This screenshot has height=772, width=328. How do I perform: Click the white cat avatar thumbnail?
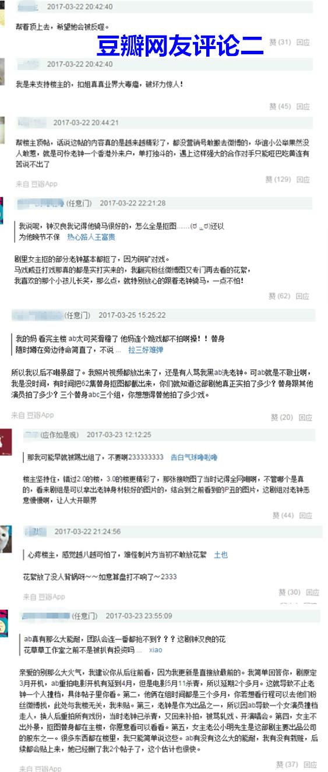pos(5,539)
